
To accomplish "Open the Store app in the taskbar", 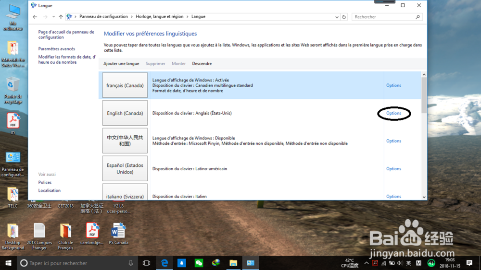I will (x=182, y=263).
